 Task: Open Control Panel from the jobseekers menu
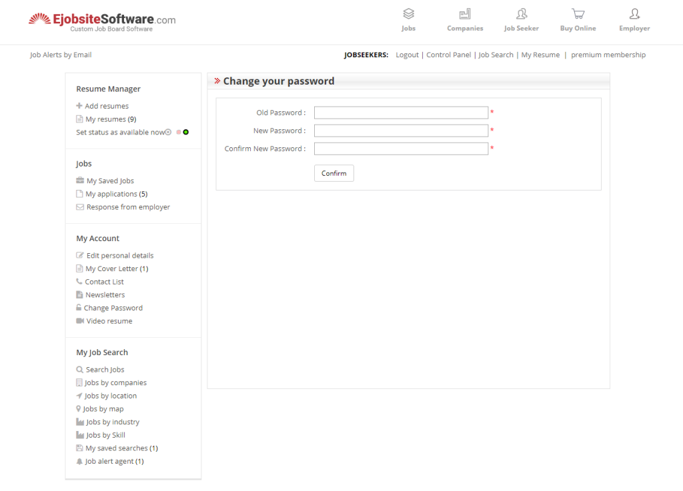pyautogui.click(x=448, y=55)
